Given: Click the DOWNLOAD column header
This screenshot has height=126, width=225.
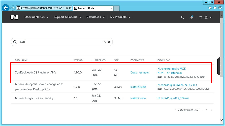Looking at the screenshot, I should pos(164,60).
